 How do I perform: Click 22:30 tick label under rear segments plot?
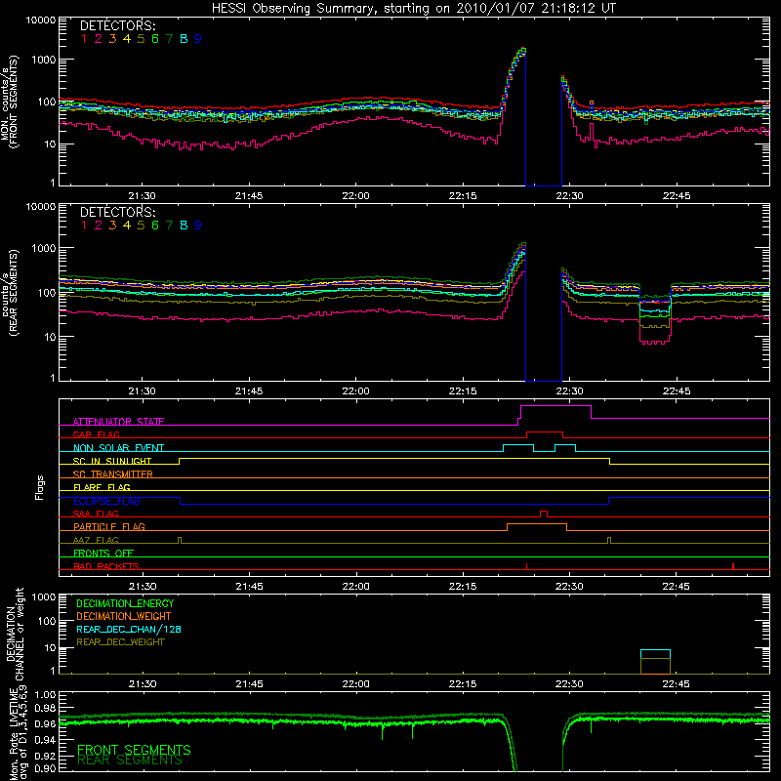(x=569, y=391)
